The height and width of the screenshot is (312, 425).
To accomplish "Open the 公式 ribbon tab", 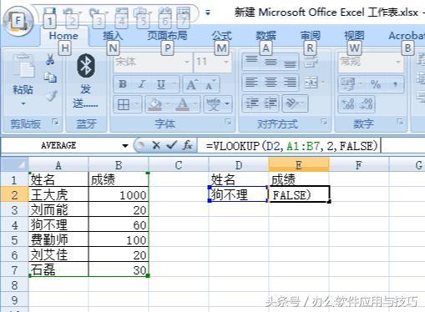I will 221,36.
